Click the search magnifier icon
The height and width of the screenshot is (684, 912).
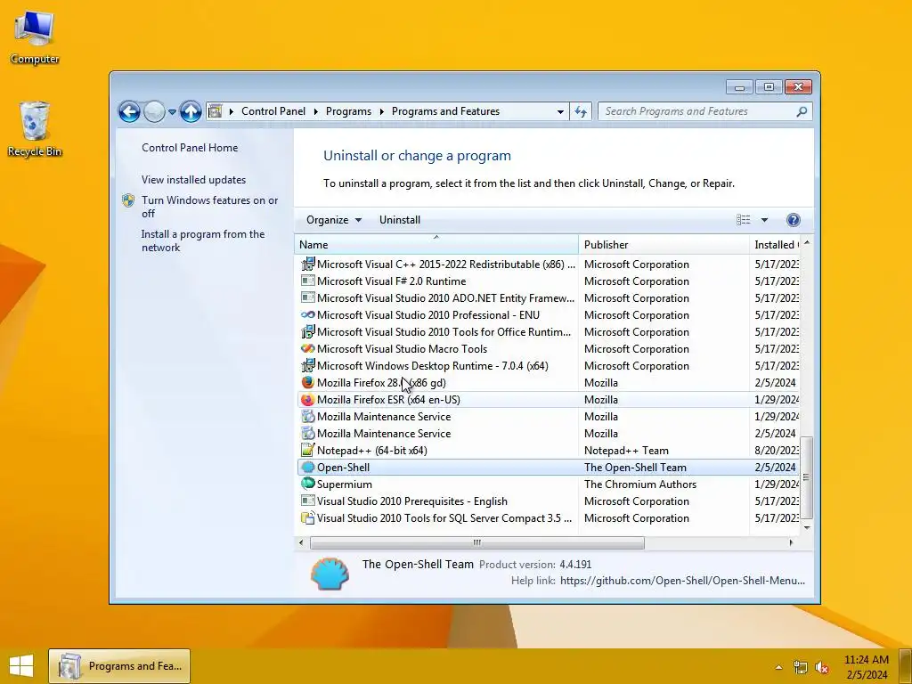point(802,111)
